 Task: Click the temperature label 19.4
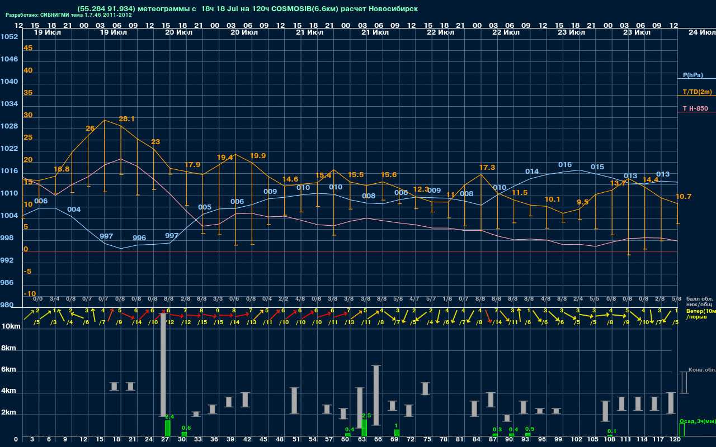coord(224,158)
